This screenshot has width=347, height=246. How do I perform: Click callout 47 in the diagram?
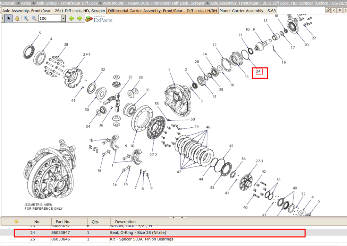(179, 172)
